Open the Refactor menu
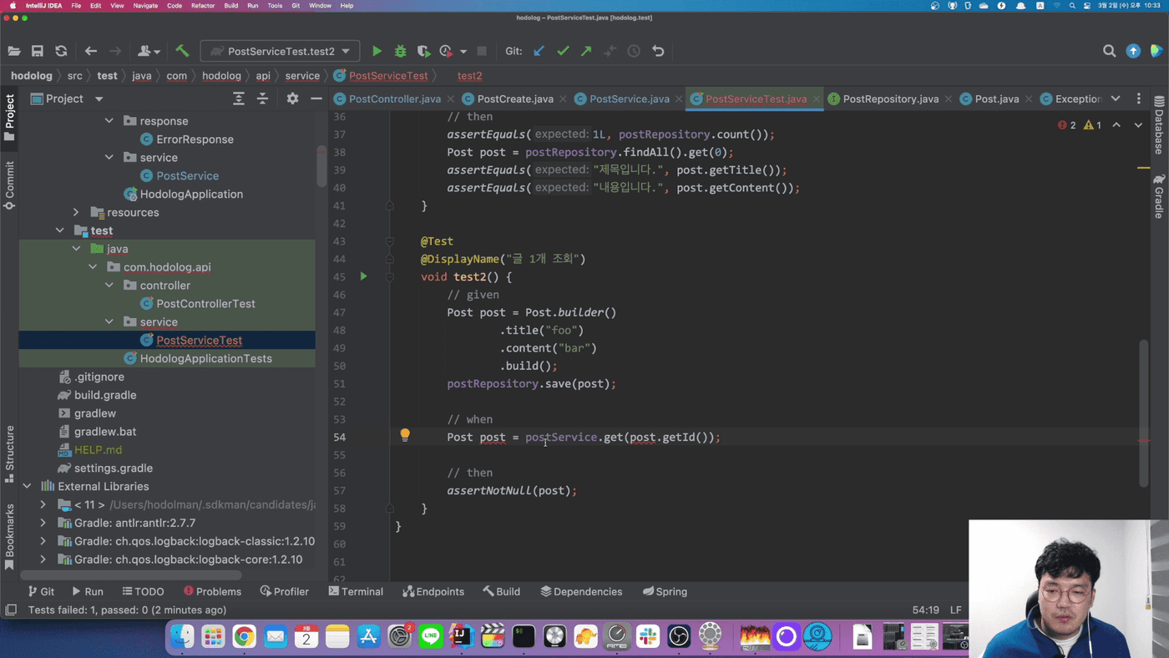The height and width of the screenshot is (658, 1169). [202, 6]
